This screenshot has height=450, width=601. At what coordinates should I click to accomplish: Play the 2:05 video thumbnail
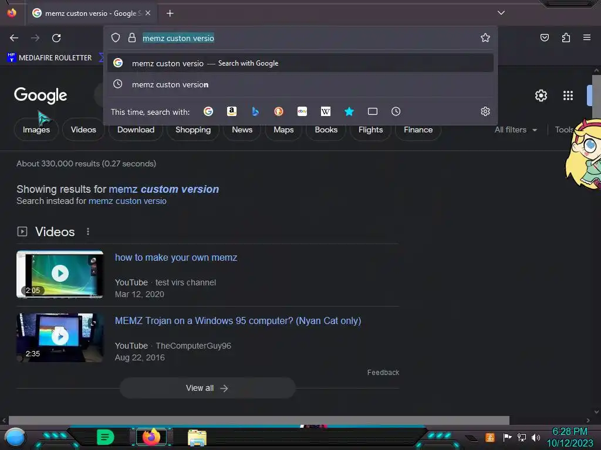pos(60,274)
